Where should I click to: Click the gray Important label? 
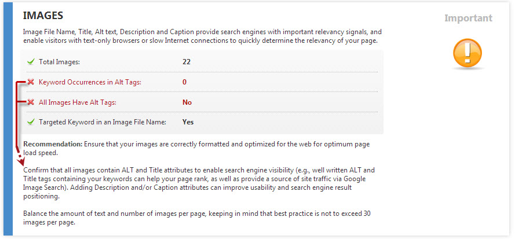(468, 18)
